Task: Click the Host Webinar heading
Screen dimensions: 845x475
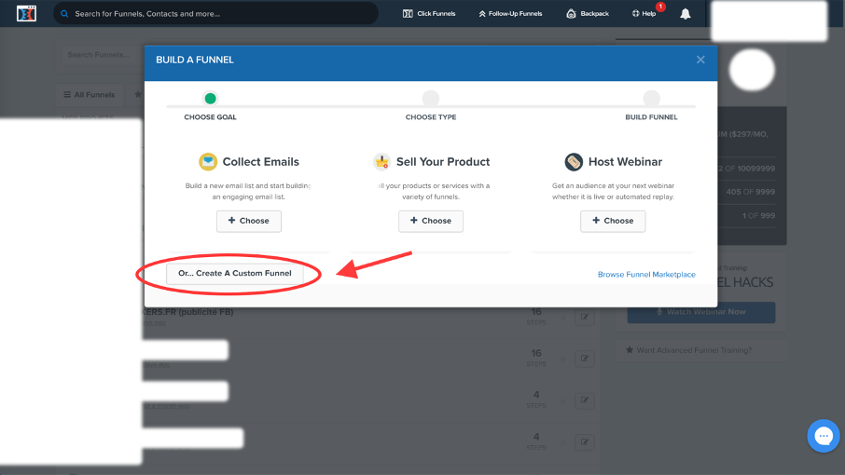Action: [x=625, y=162]
